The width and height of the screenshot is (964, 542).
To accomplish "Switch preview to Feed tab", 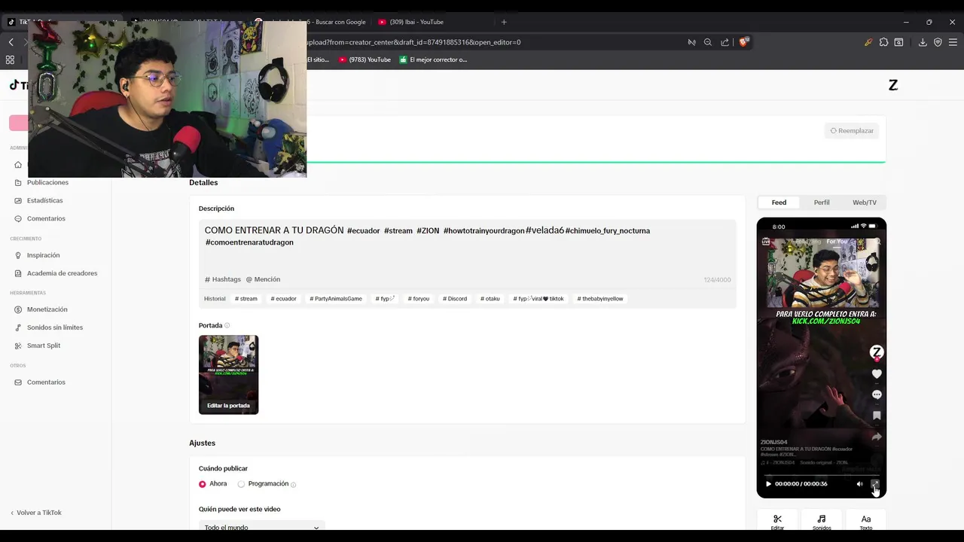I will click(779, 202).
